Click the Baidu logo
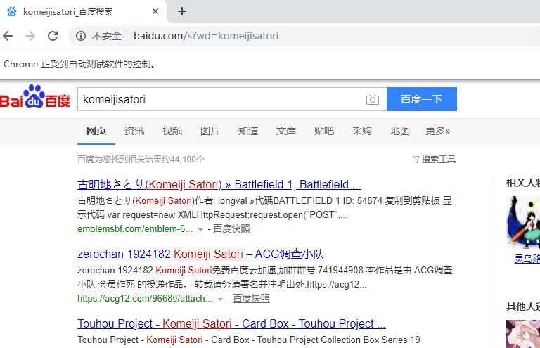Screen dimensions: 540x348 coord(35,97)
